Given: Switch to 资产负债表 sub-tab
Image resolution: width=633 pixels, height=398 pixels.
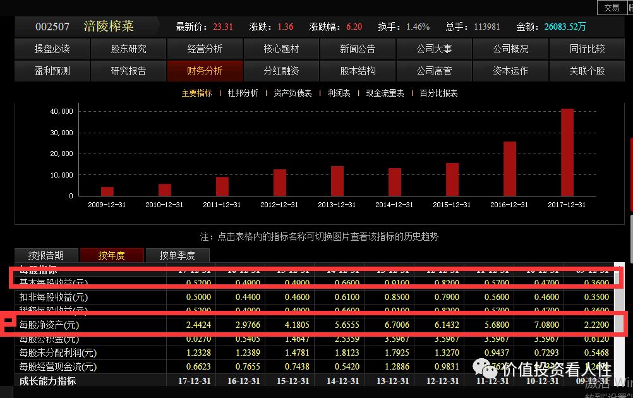Looking at the screenshot, I should pos(292,93).
